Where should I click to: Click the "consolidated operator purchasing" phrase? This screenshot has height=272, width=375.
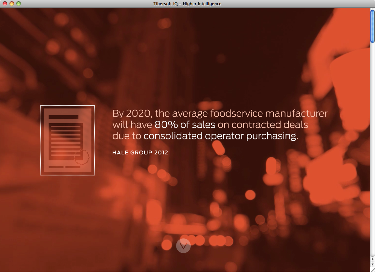pyautogui.click(x=221, y=136)
